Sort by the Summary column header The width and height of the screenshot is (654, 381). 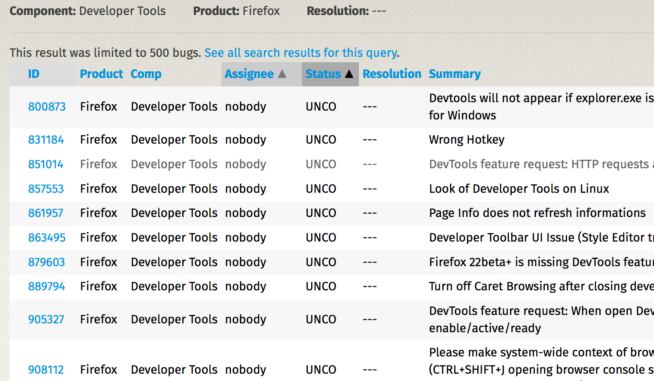(455, 74)
